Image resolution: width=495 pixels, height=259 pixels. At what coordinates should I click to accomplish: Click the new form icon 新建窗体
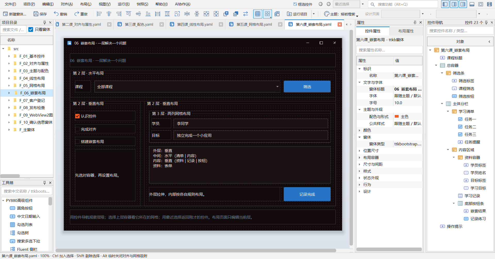point(15,14)
